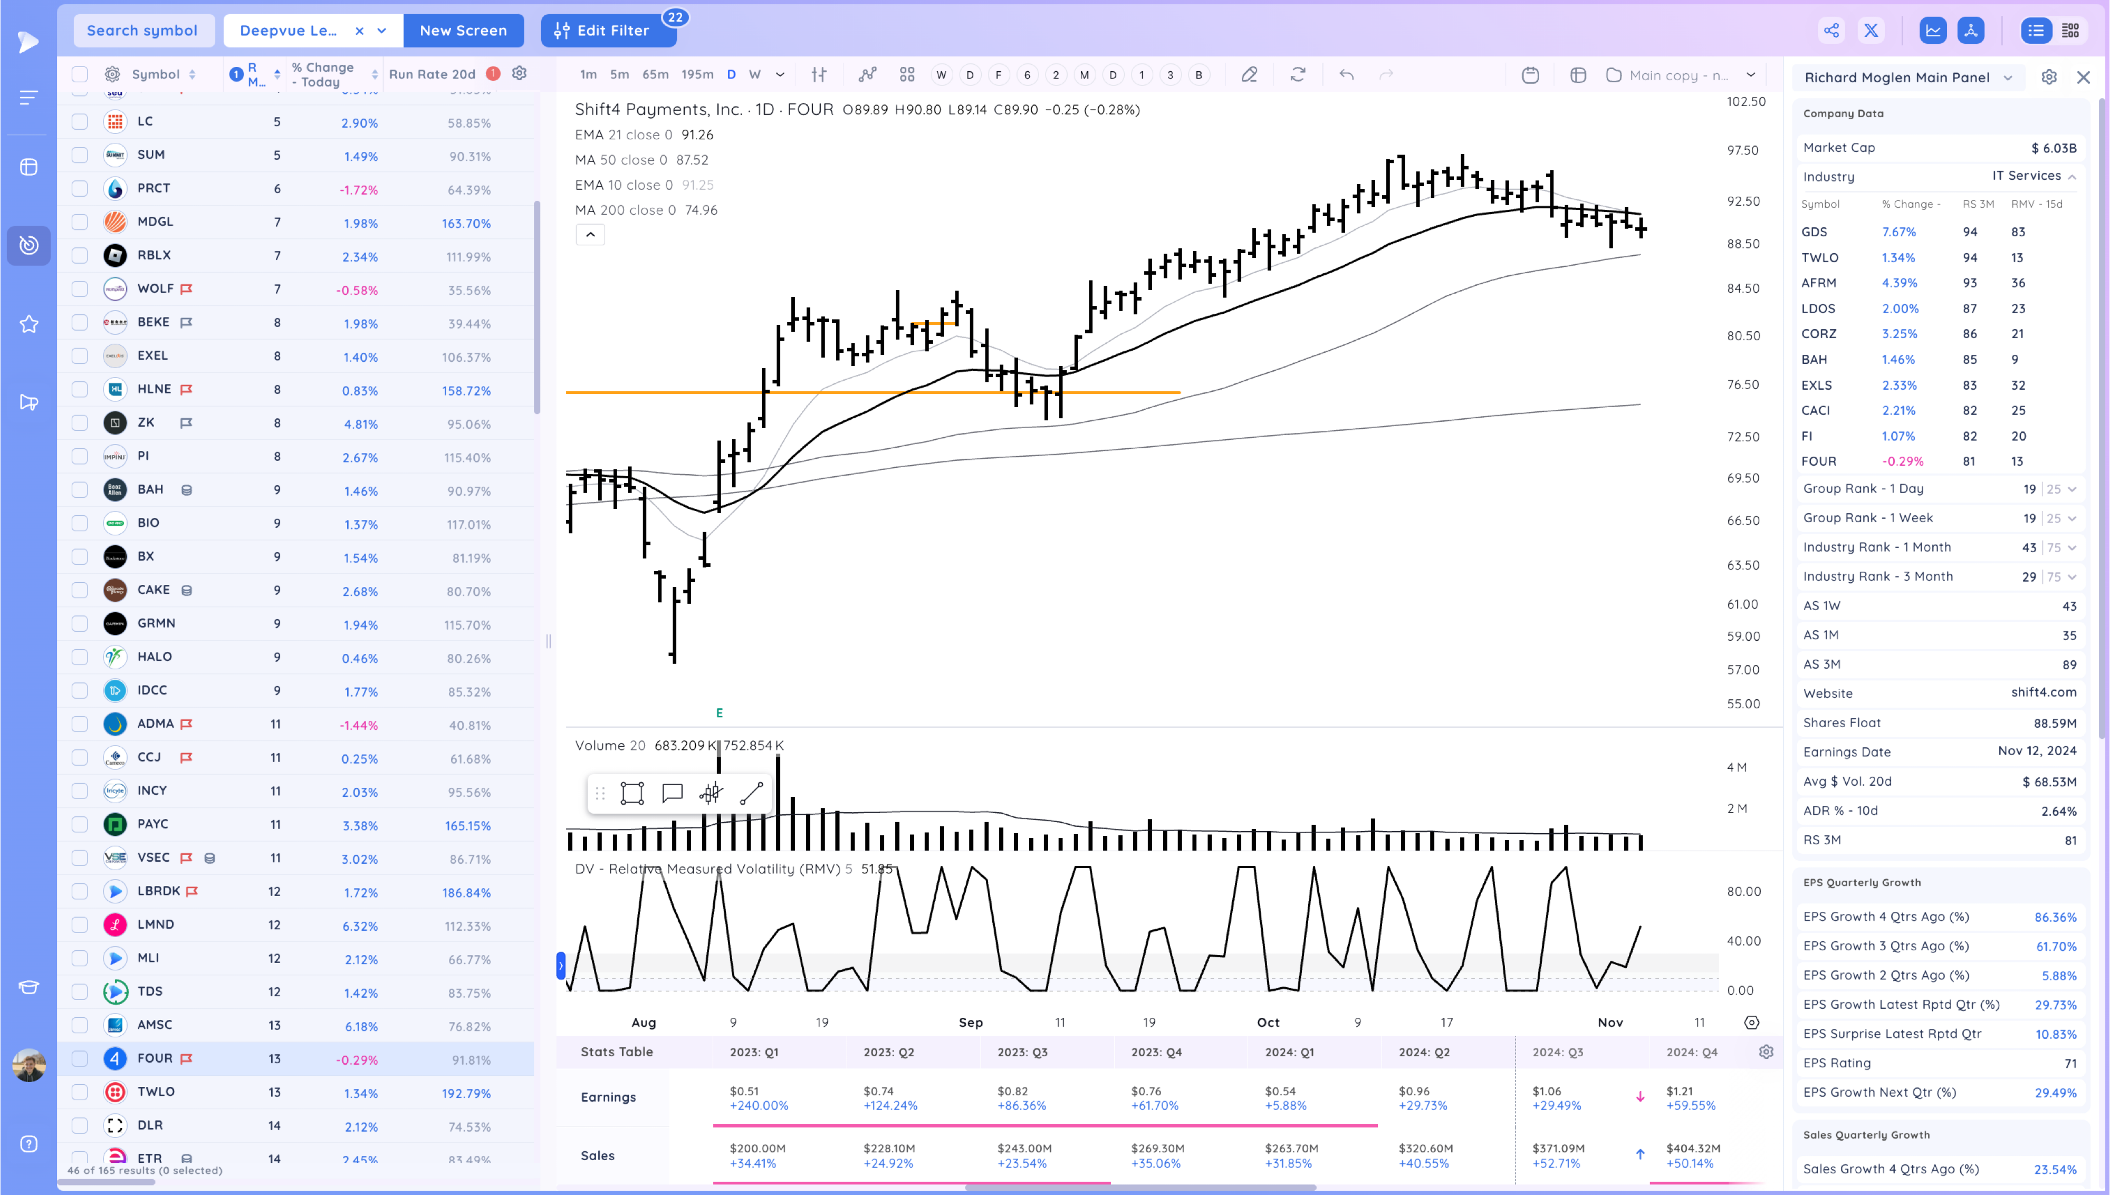
Task: Click the refresh chart icon
Action: tap(1298, 75)
